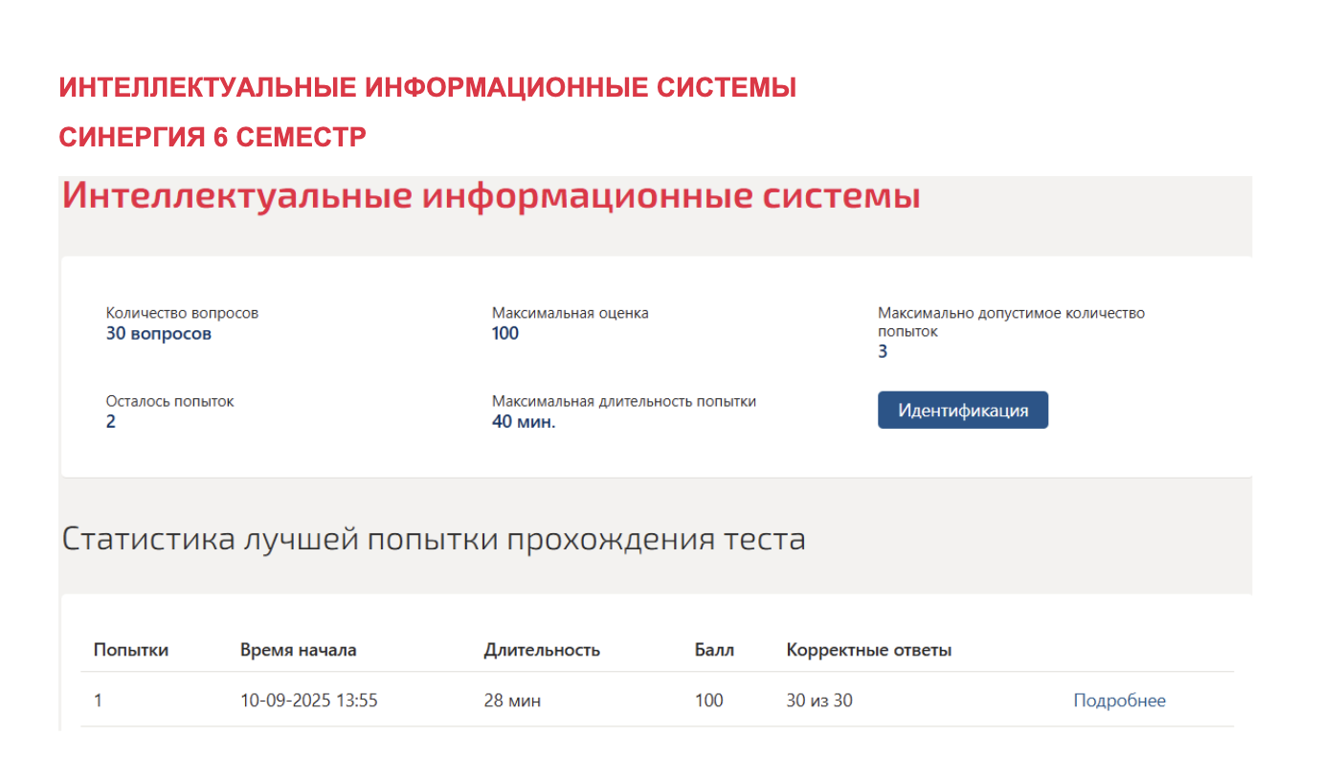Click the Корректные ответы column header
This screenshot has height=758, width=1321.
(x=868, y=651)
